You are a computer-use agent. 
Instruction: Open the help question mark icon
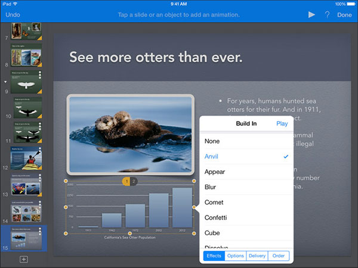(x=327, y=15)
